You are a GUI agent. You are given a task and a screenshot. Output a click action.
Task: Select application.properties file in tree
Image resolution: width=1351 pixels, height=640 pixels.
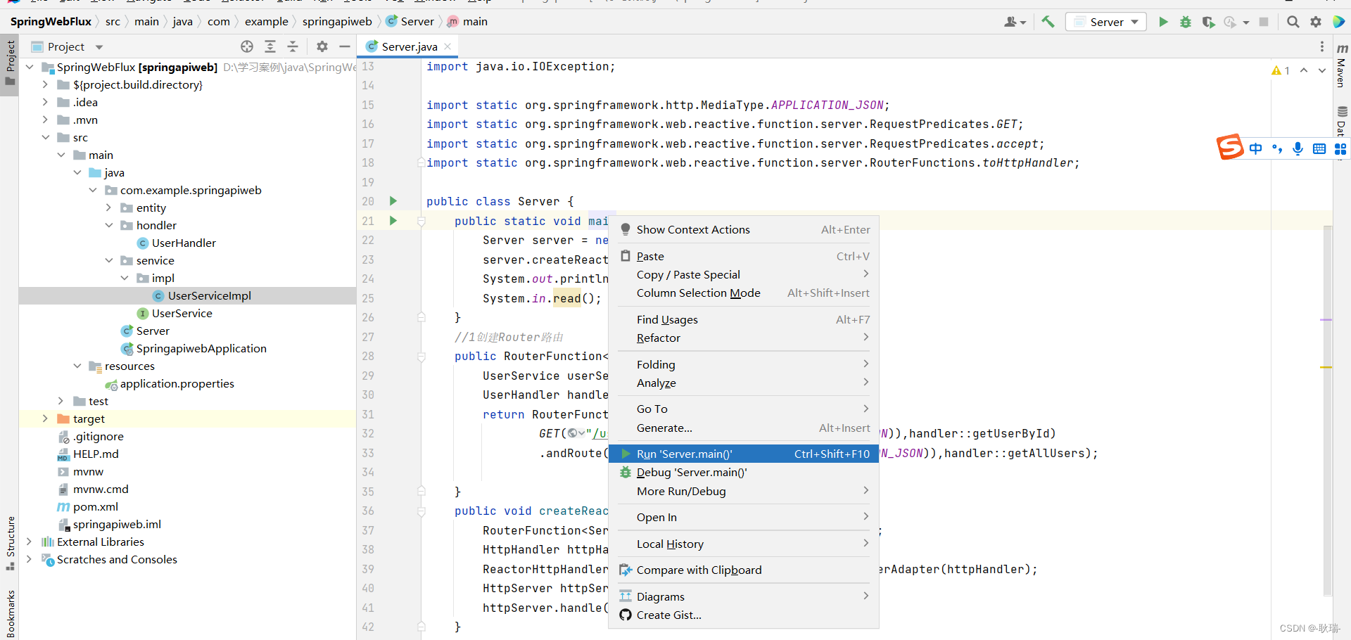pos(177,383)
